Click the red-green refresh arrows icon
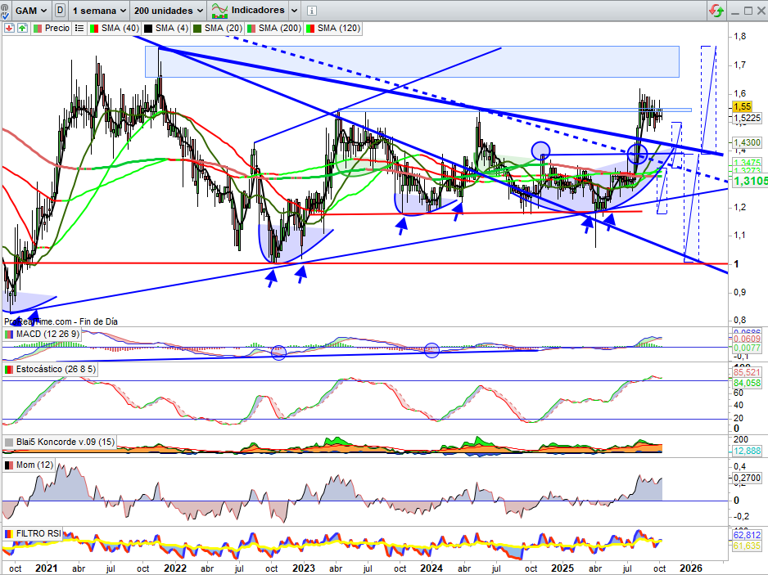The width and height of the screenshot is (768, 575). 716,11
